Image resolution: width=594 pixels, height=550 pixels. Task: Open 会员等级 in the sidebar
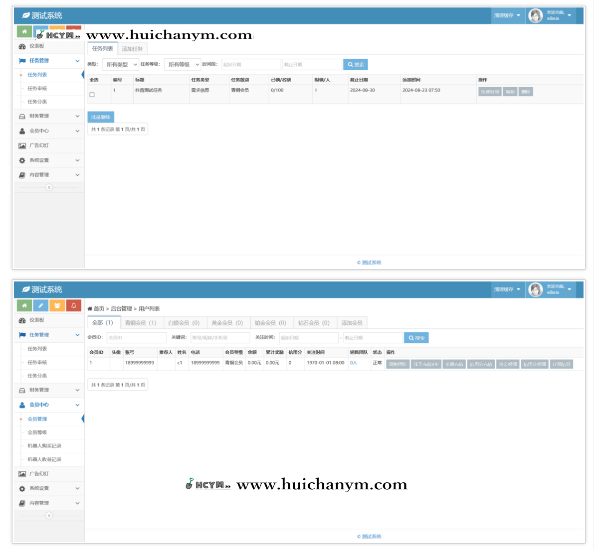[x=37, y=432]
